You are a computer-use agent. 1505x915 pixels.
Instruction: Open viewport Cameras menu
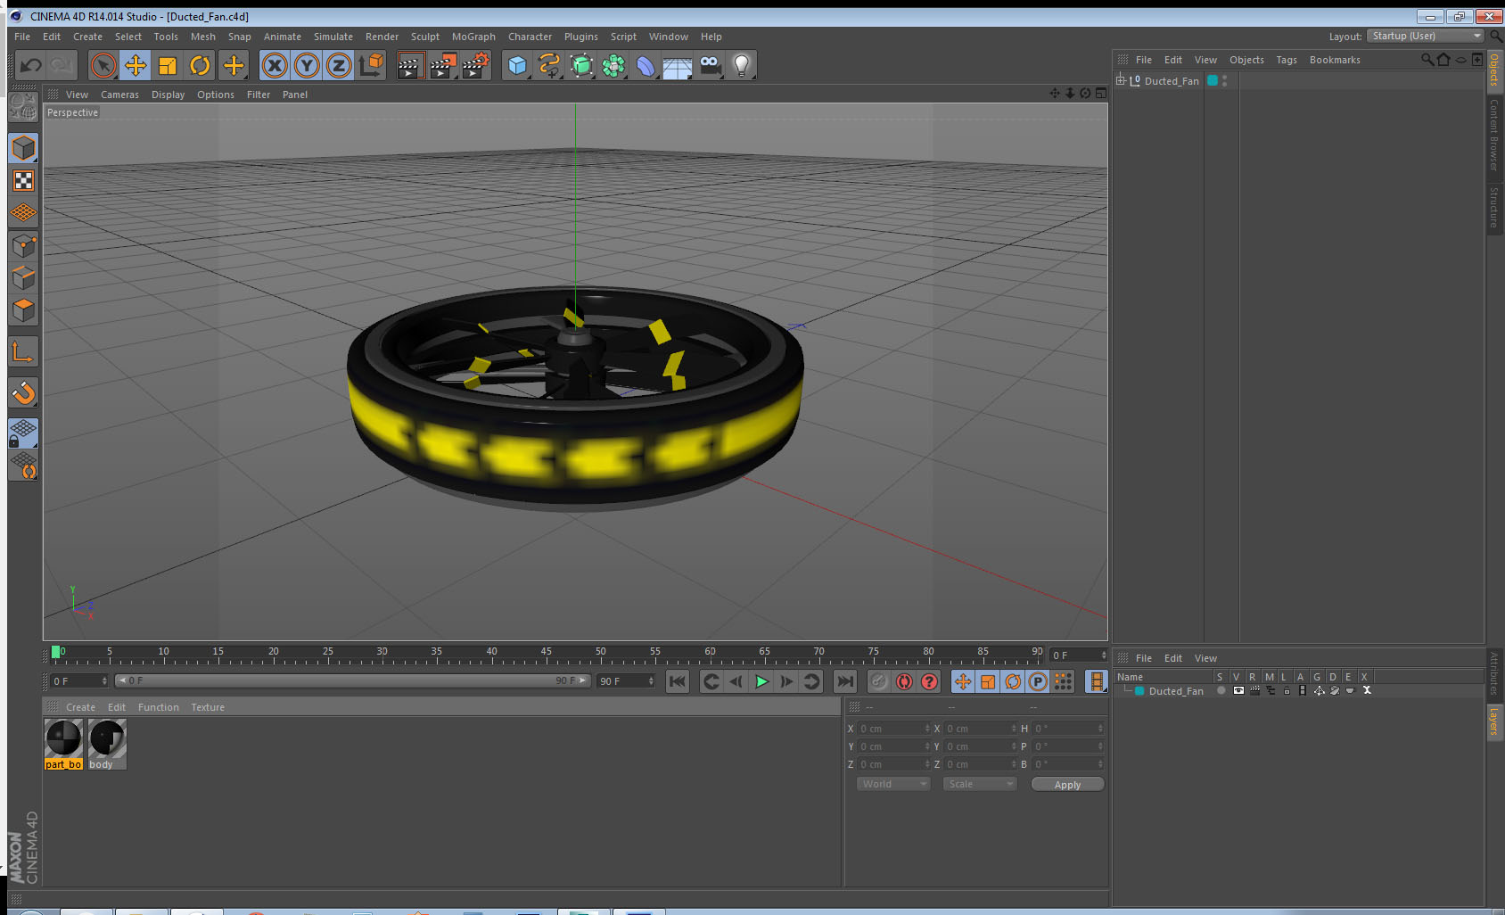point(119,95)
